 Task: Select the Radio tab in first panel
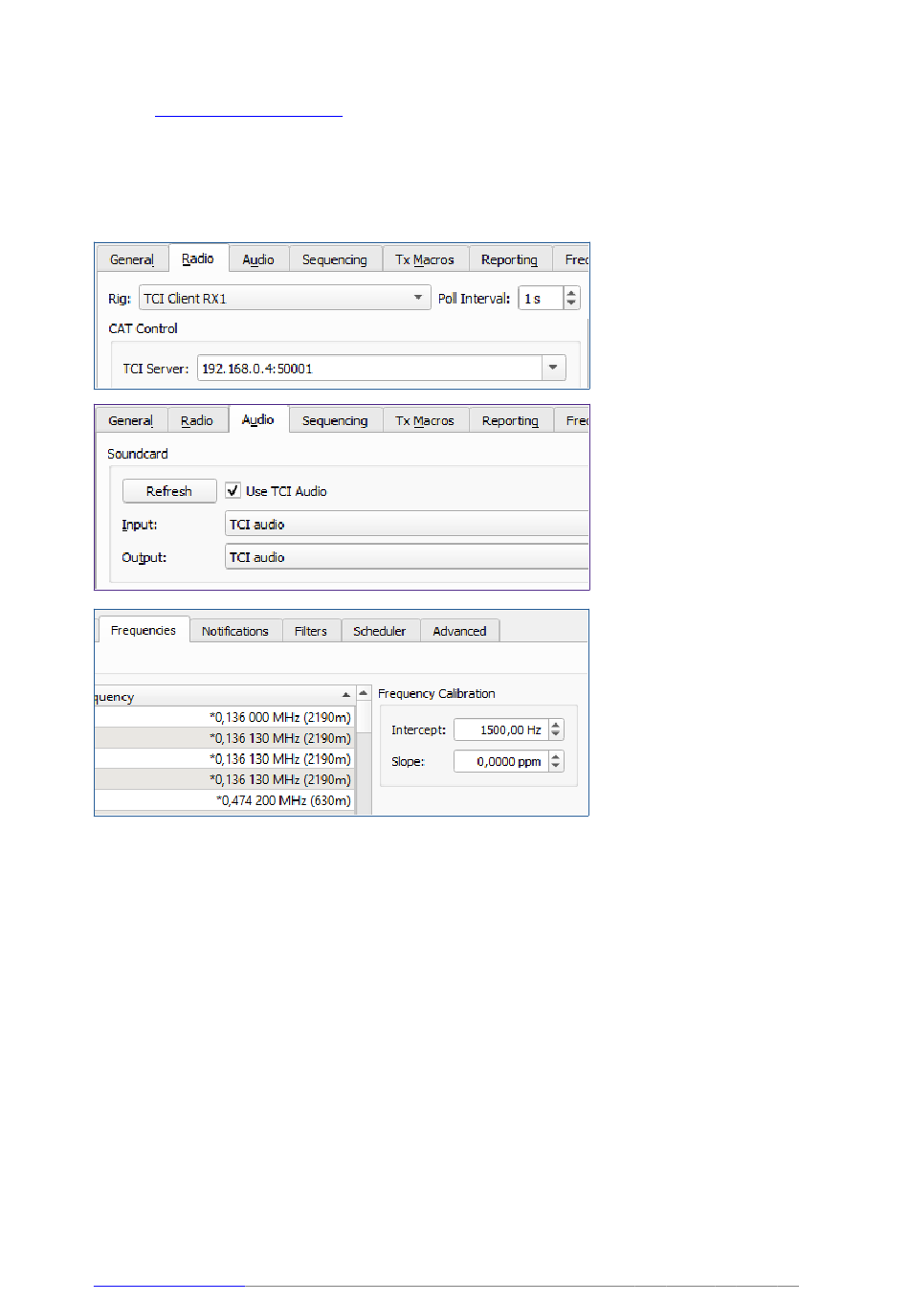198,258
